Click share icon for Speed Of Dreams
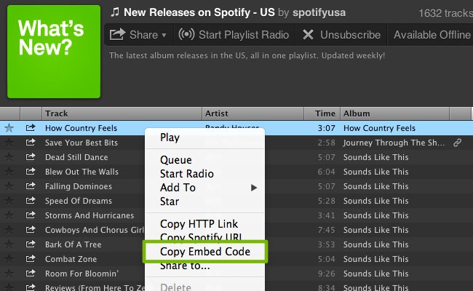The width and height of the screenshot is (473, 291). pyautogui.click(x=31, y=200)
